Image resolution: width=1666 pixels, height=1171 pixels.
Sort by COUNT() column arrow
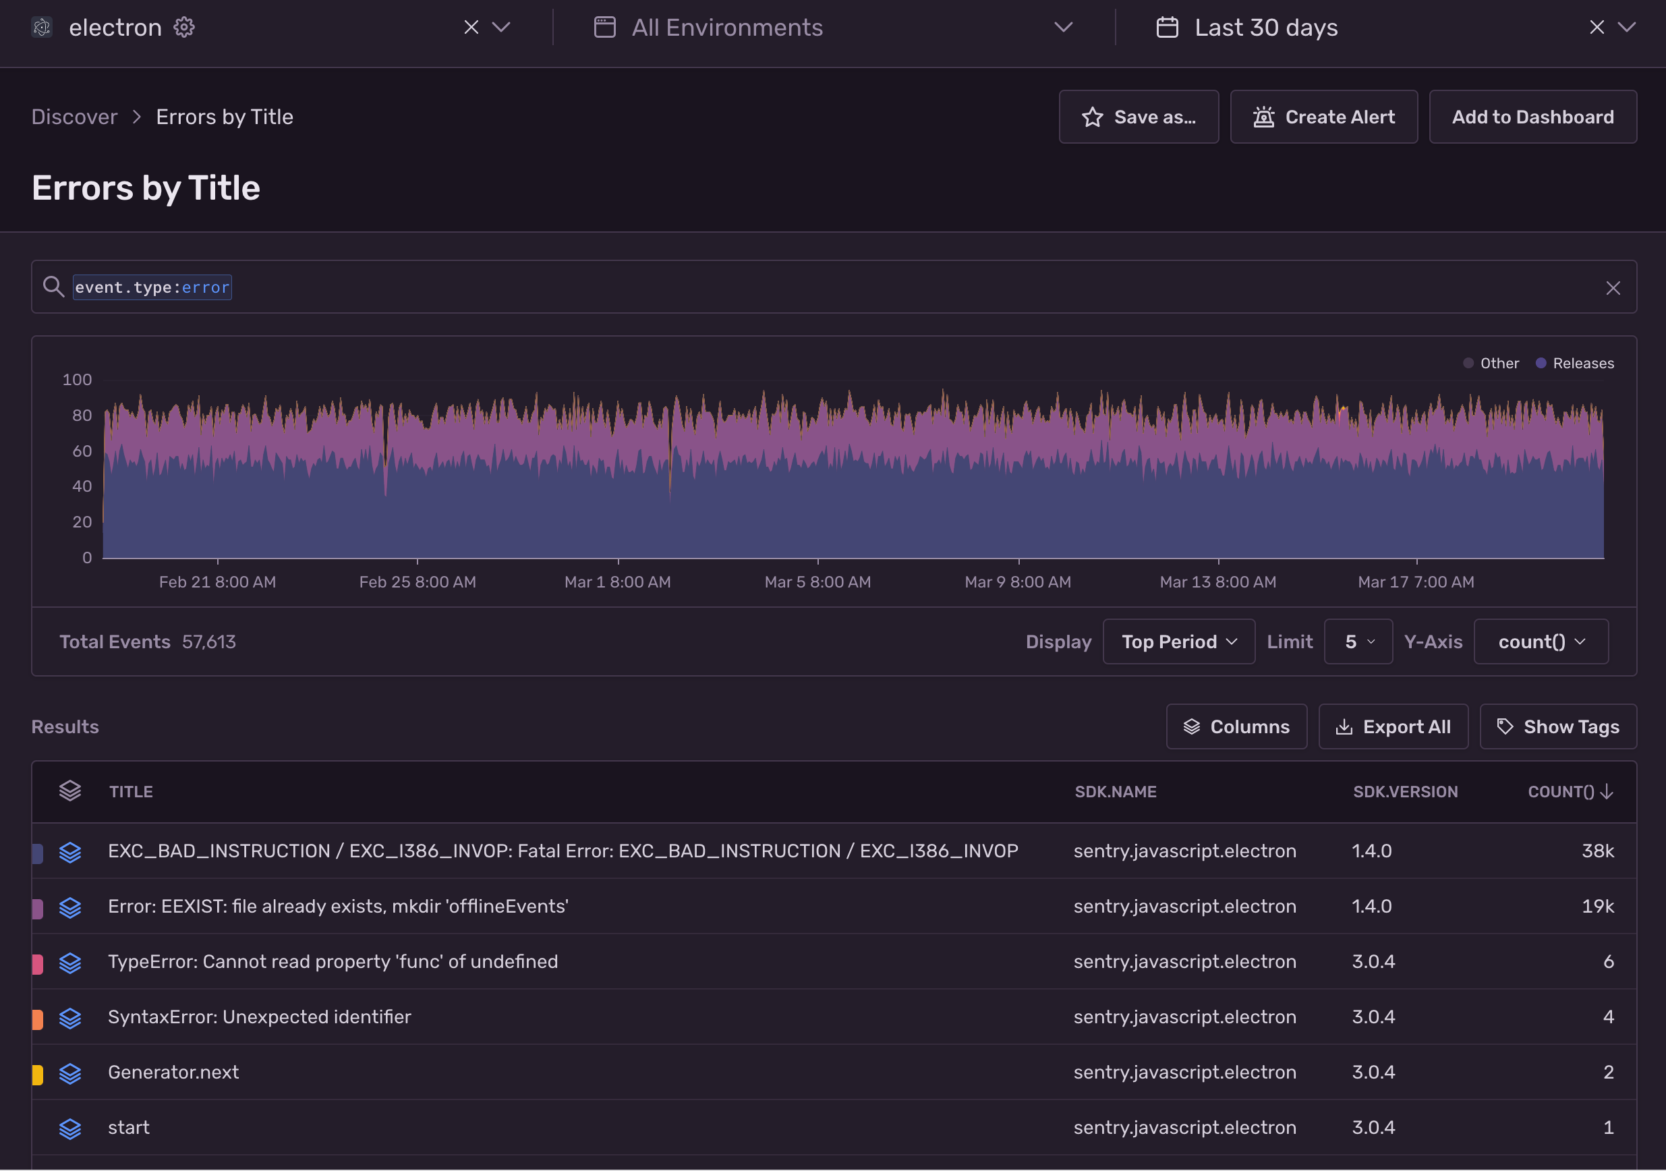1607,791
